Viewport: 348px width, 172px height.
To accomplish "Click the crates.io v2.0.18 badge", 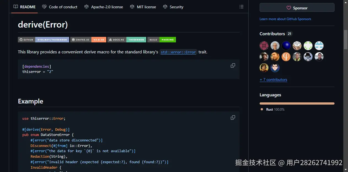I will pos(88,40).
